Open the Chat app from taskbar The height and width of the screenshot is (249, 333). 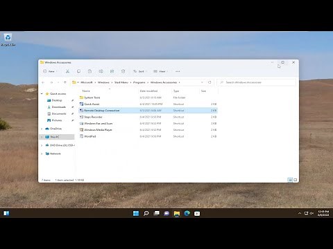pos(166,213)
